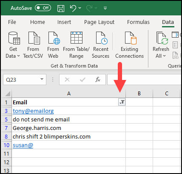Select the Data ribbon tab
Screen dimensions: 182x174
pos(168,22)
